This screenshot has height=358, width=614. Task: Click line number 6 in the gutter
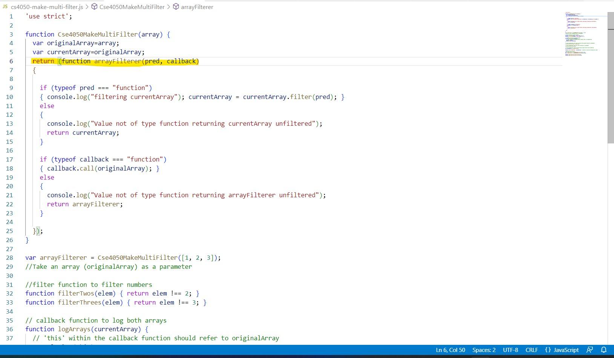11,61
